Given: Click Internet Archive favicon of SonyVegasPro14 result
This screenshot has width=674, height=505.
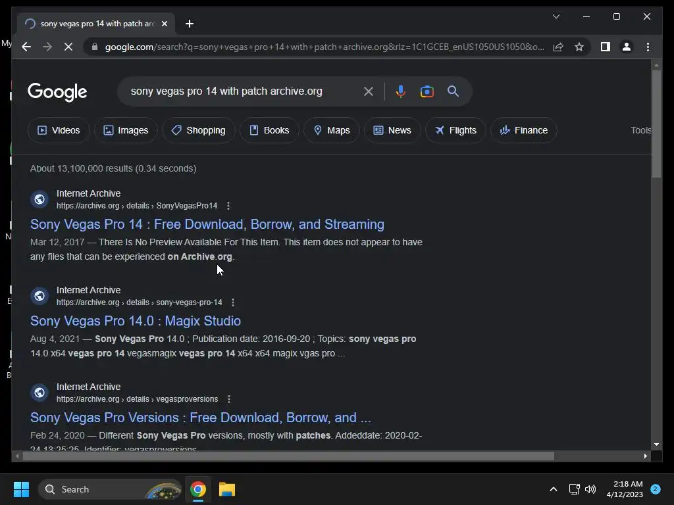Looking at the screenshot, I should (39, 199).
